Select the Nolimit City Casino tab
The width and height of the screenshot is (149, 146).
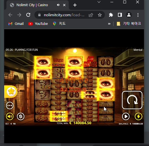click(x=32, y=5)
